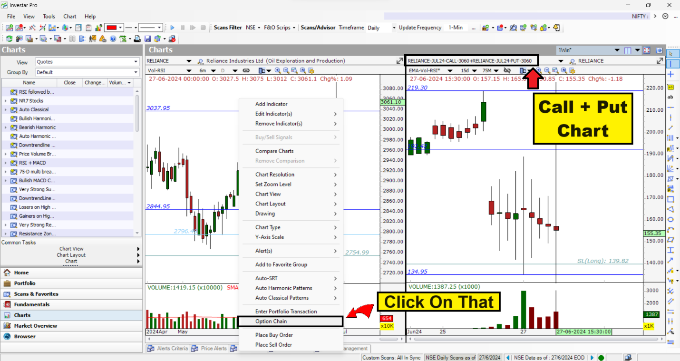Image resolution: width=680 pixels, height=361 pixels.
Task: Toggle the broken link icon on right chart
Action: point(507,70)
